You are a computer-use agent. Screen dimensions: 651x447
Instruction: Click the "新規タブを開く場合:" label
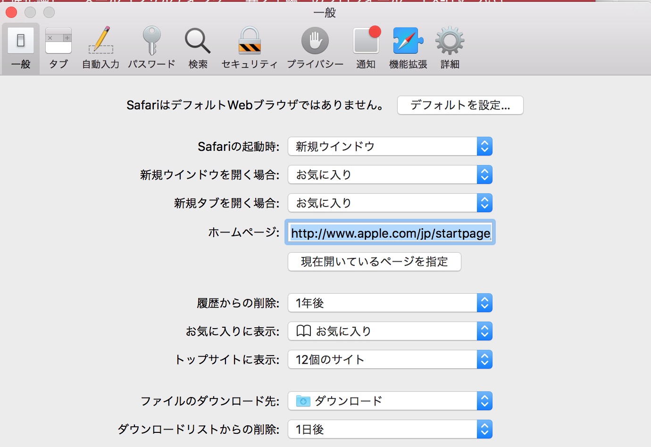226,203
